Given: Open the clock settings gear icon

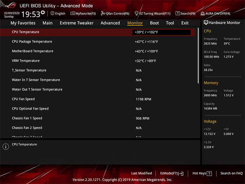Looking at the screenshot, I should [43, 12].
